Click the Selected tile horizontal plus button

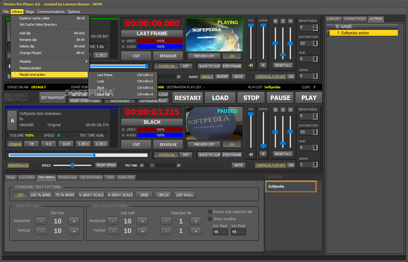click(196, 221)
